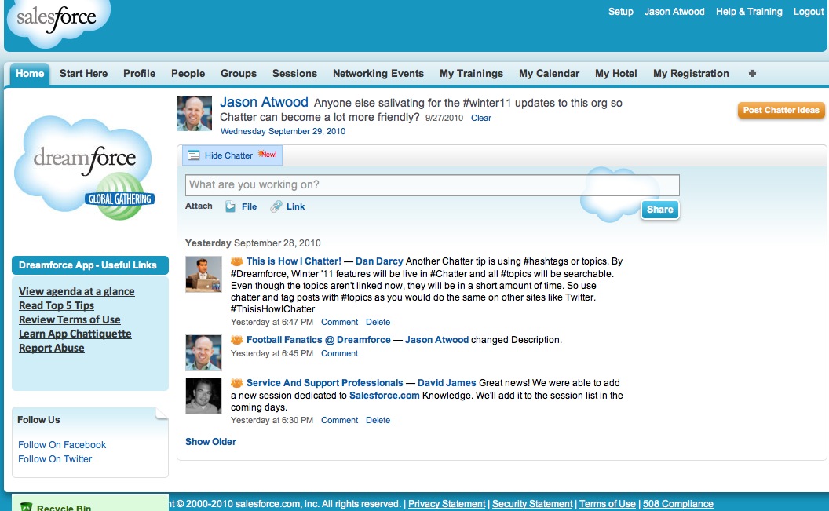Open the Networking Events tab
The image size is (829, 511).
[378, 74]
